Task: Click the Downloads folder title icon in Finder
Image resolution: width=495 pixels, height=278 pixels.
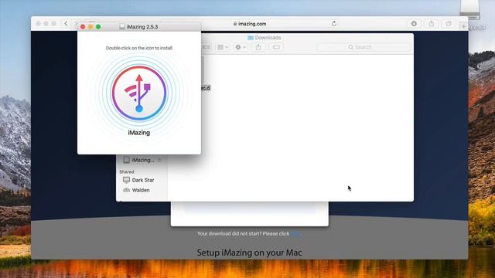Action: tap(251, 38)
